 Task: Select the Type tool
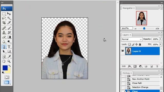pos(9,47)
